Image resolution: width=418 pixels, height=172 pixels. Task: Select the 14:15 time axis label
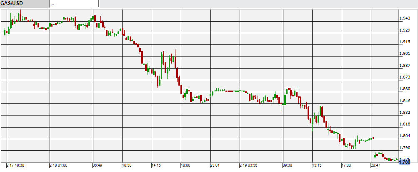pos(156,165)
